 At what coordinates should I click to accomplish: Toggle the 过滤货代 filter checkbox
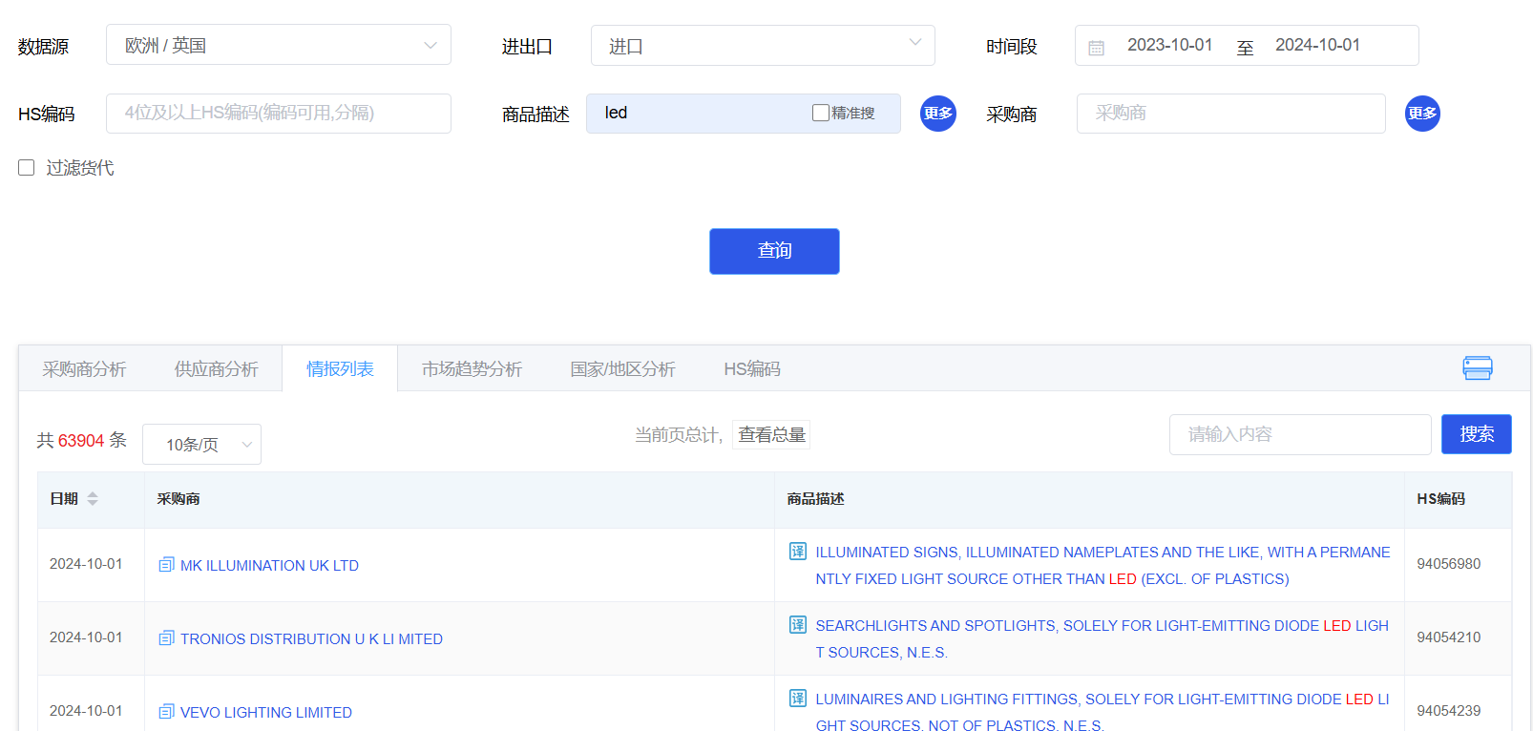[27, 168]
